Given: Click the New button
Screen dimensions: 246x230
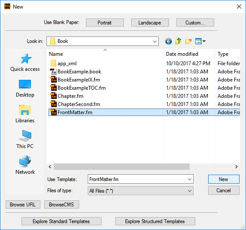Looking at the screenshot, I should 224,179.
